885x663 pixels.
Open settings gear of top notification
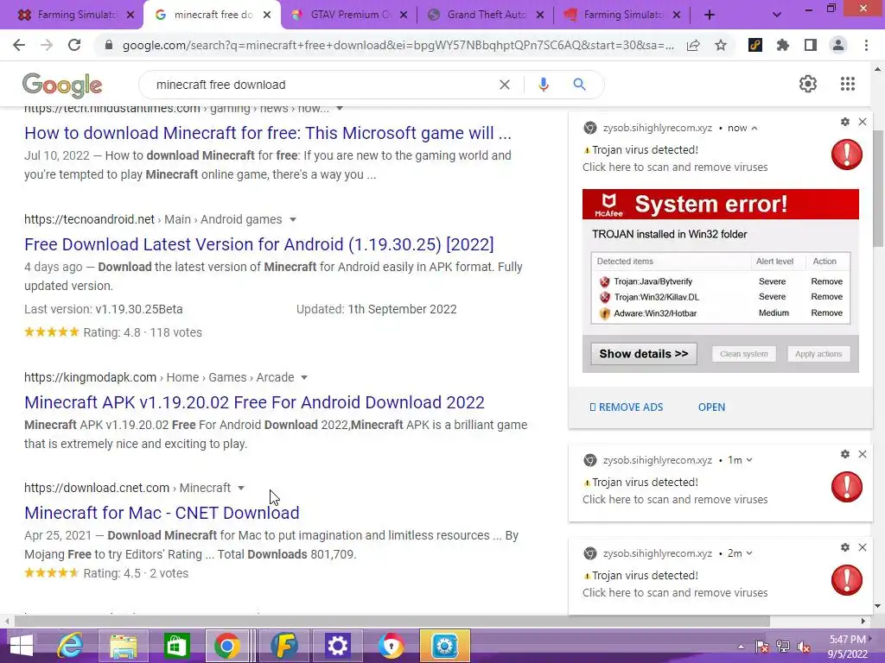click(845, 122)
